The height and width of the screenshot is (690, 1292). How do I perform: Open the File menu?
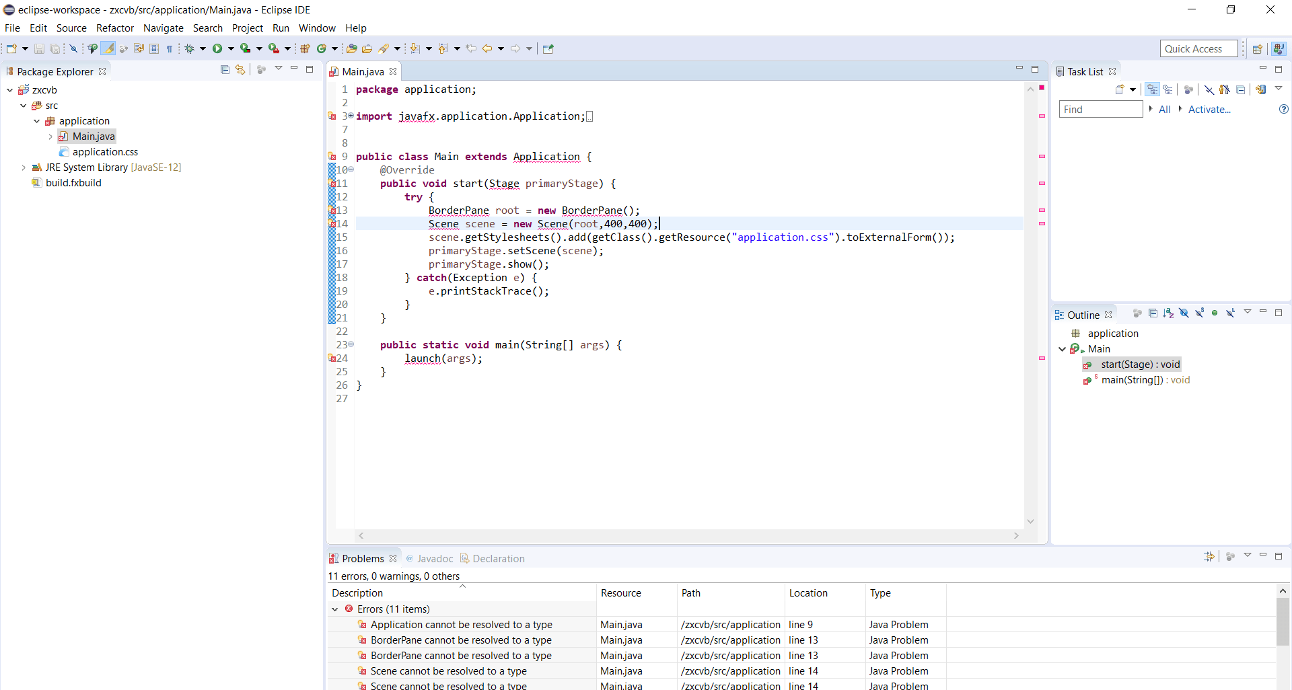point(12,28)
